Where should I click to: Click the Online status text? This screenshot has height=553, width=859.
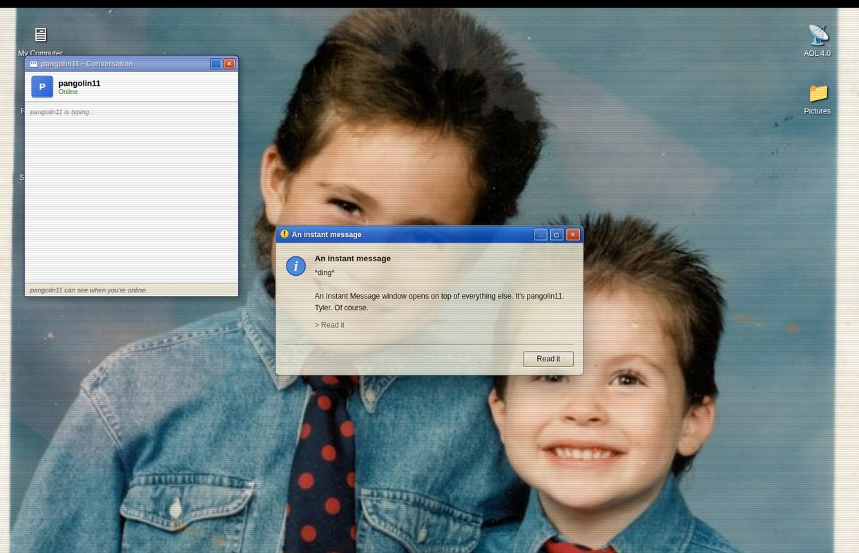(68, 92)
